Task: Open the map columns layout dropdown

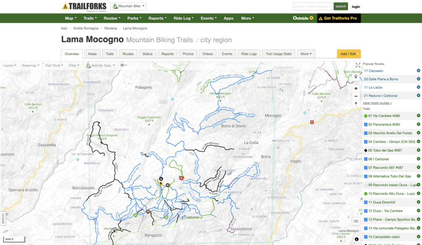Action: click(x=124, y=65)
